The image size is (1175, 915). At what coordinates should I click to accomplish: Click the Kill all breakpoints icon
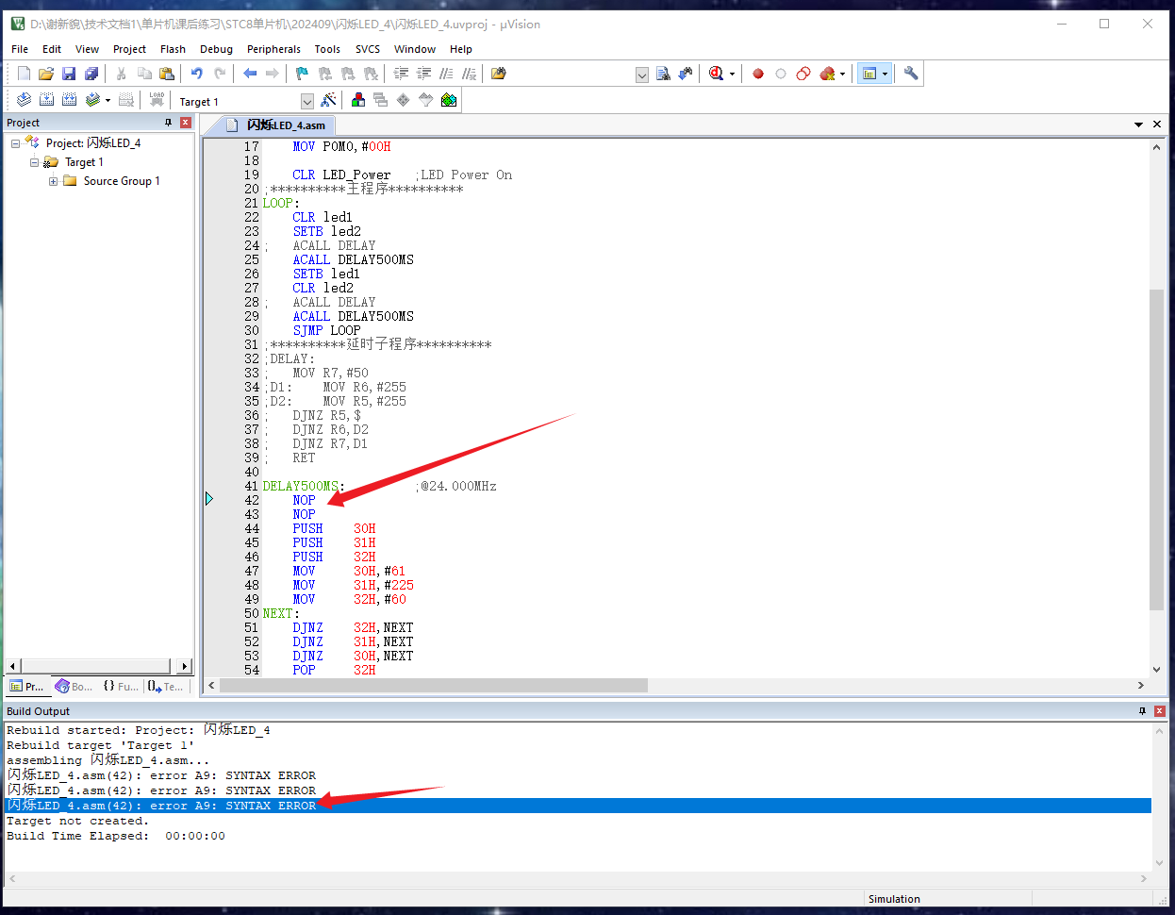point(827,74)
